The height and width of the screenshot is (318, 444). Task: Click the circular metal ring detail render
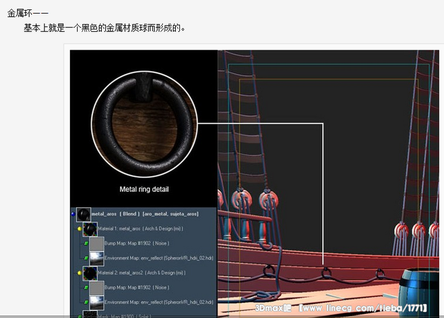point(144,124)
